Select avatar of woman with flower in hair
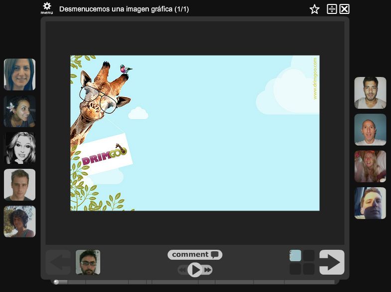The width and height of the screenshot is (391, 292). (x=20, y=111)
